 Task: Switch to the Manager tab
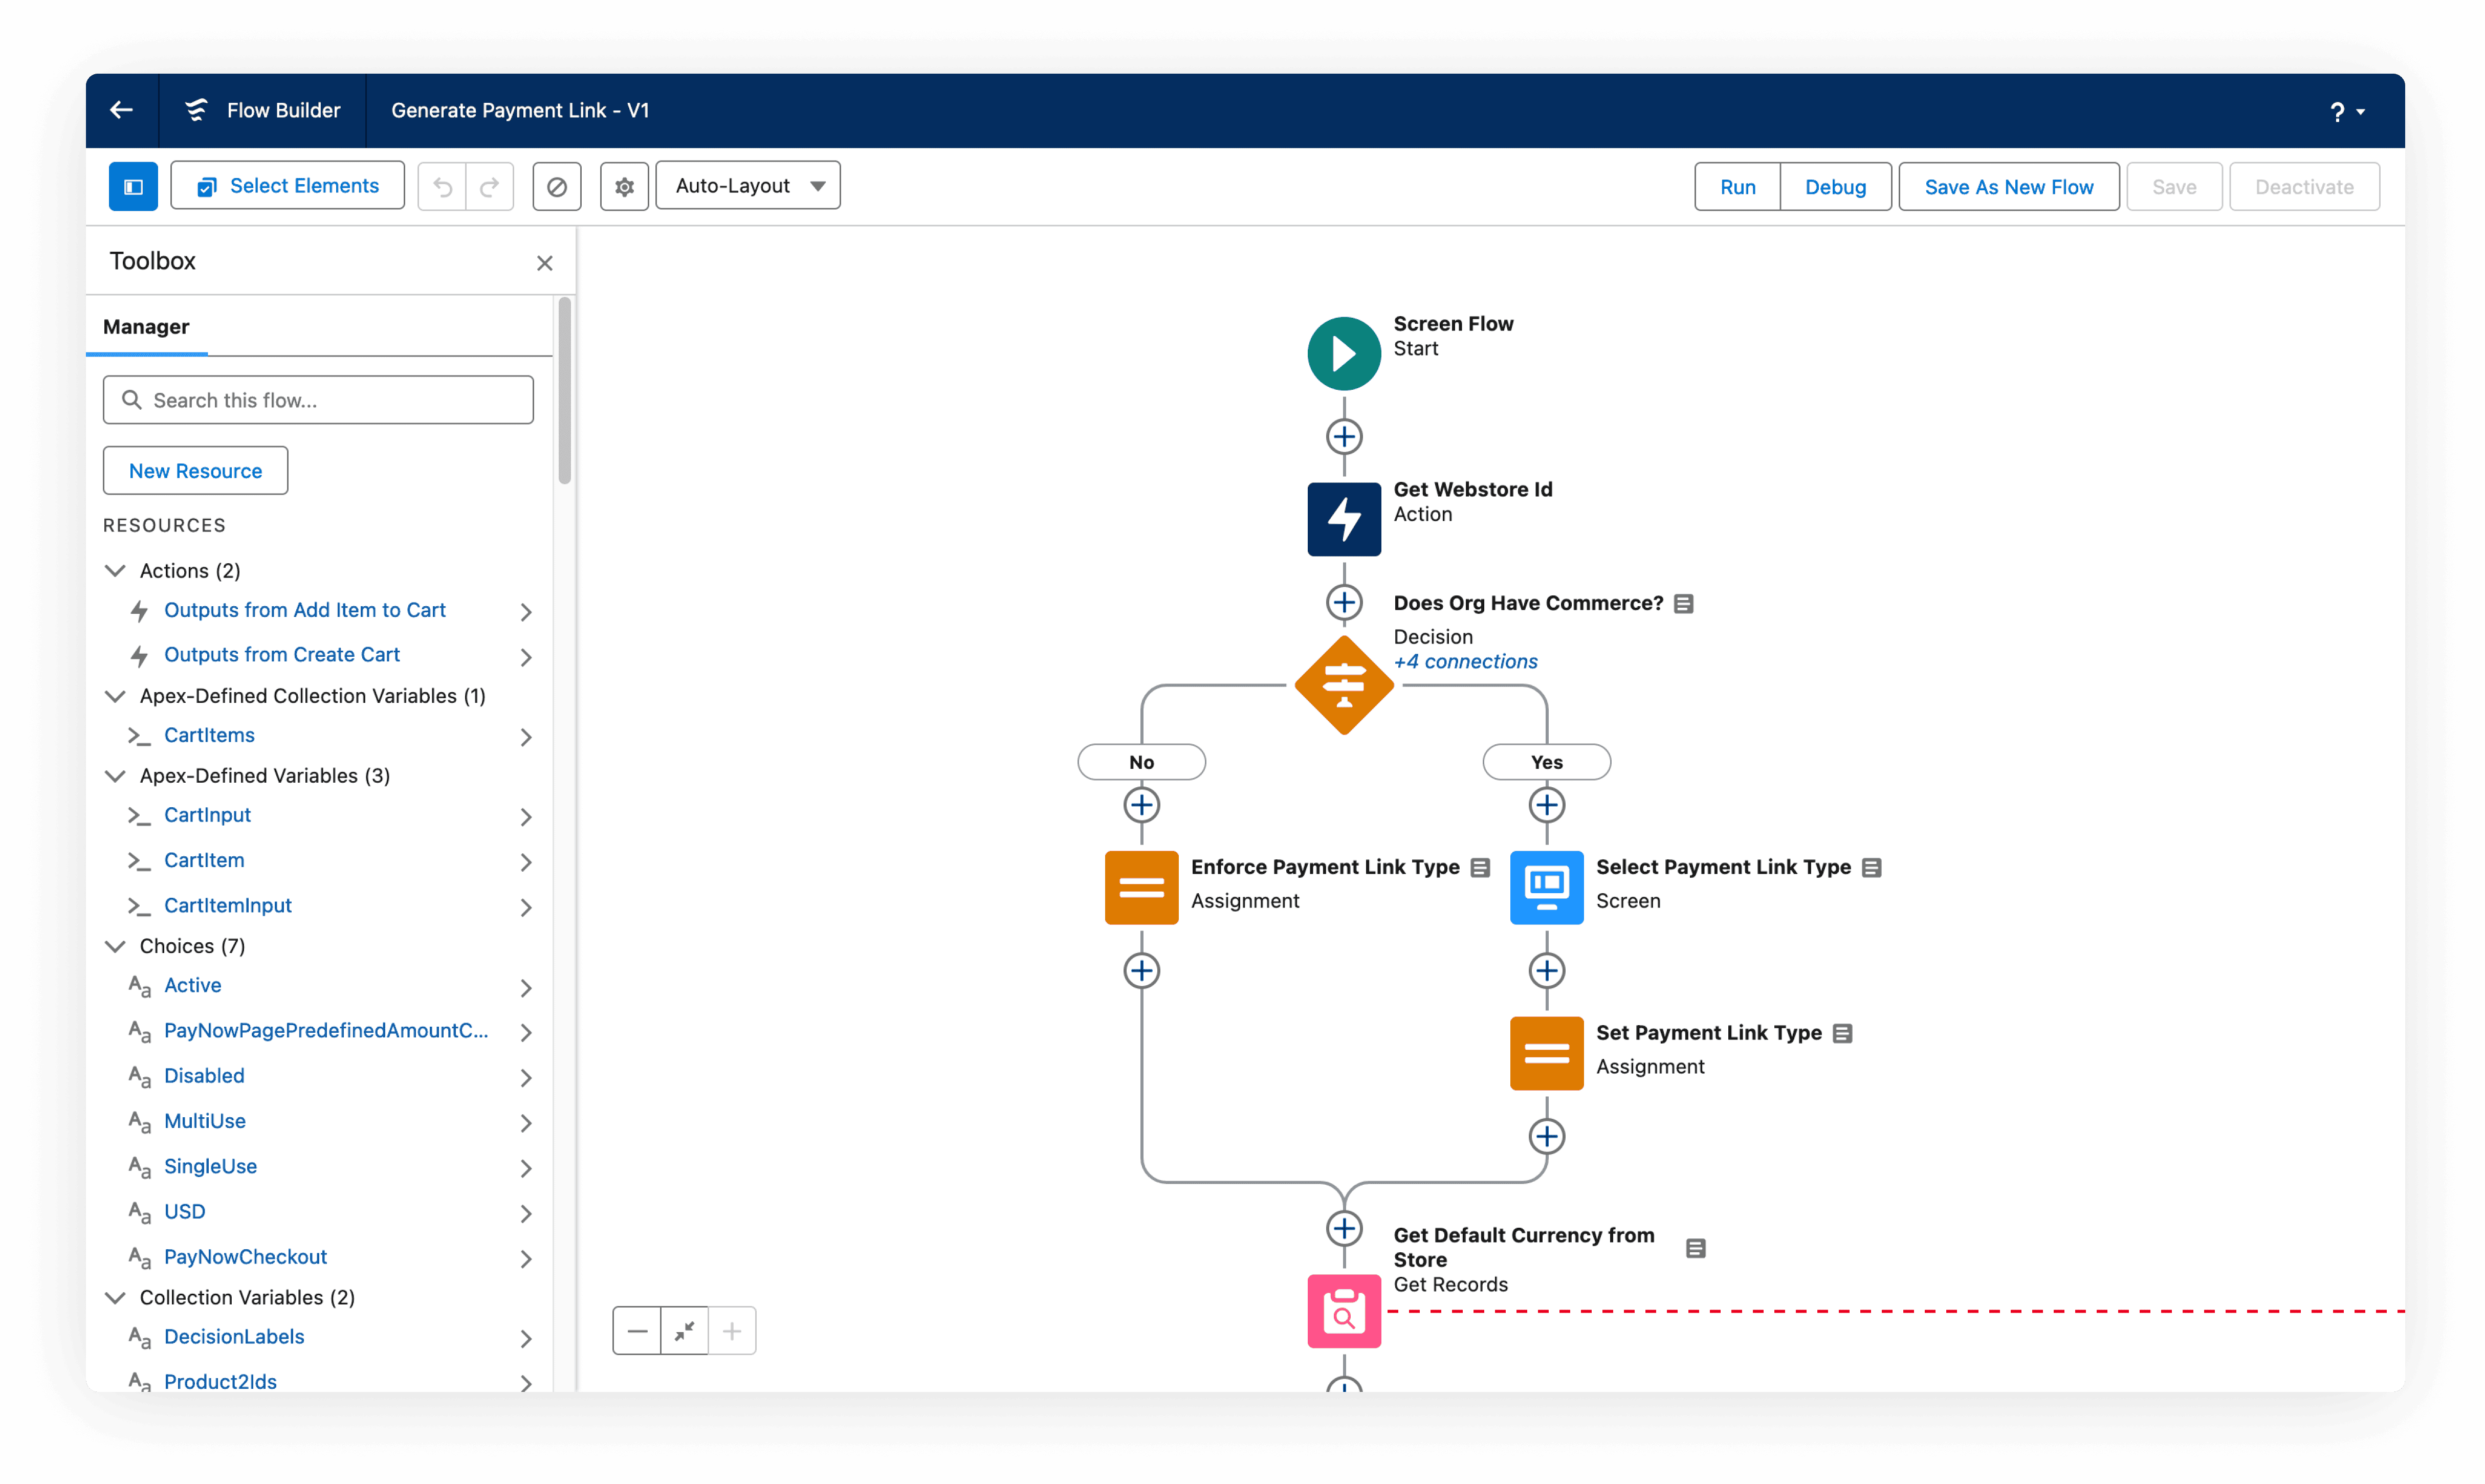pyautogui.click(x=146, y=327)
